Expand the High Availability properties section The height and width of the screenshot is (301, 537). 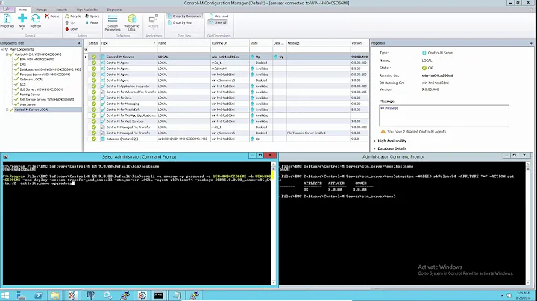(374, 141)
